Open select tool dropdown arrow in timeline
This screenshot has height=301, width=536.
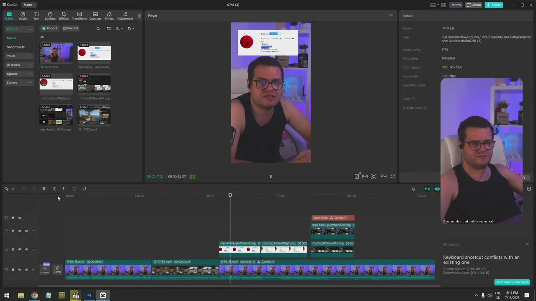(x=13, y=189)
